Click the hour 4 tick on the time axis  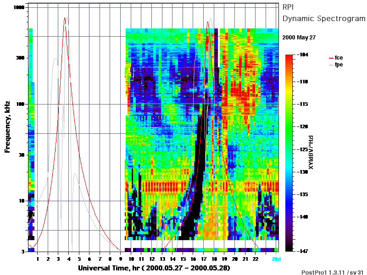69,259
